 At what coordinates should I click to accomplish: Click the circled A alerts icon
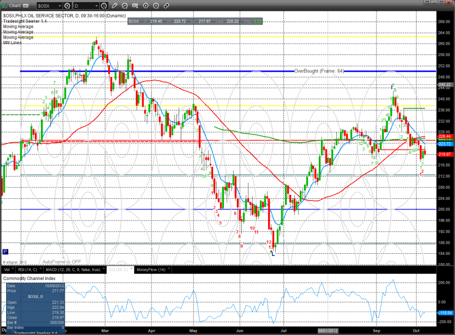click(x=156, y=6)
